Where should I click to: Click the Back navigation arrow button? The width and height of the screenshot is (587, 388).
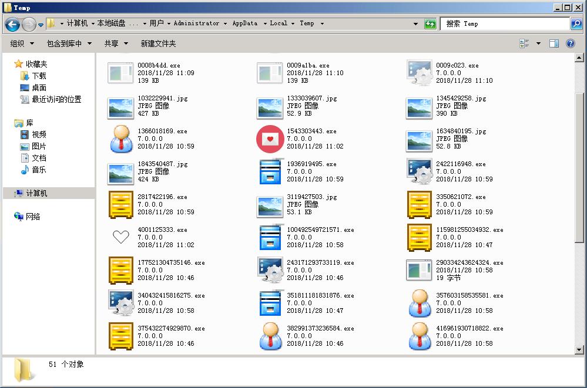(13, 24)
